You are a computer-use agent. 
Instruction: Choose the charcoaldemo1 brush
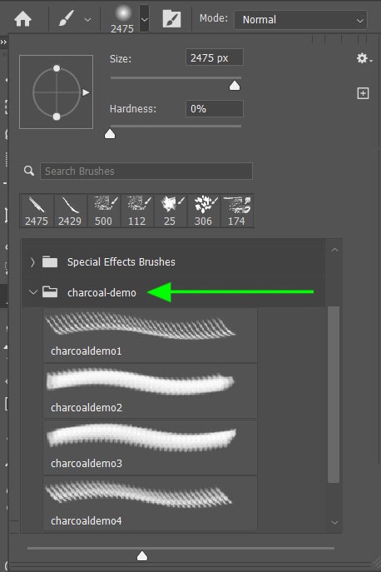coord(151,335)
